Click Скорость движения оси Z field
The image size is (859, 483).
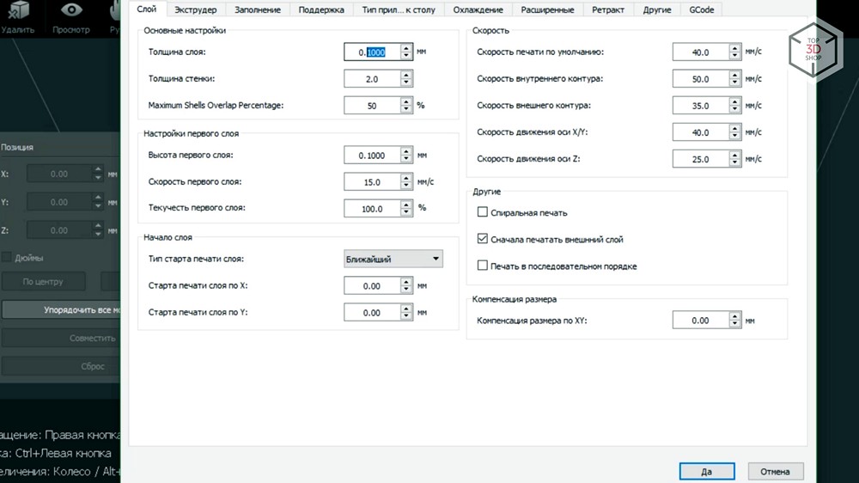pos(701,159)
